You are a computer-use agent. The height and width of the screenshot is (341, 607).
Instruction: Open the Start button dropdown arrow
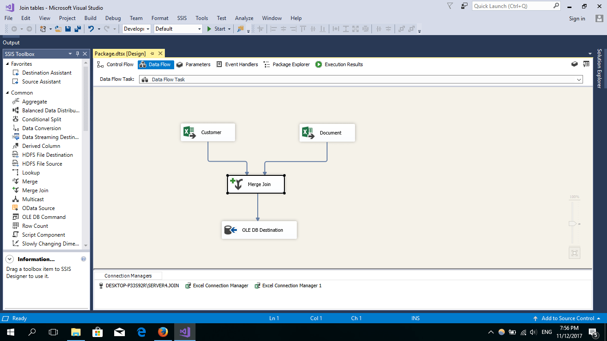pos(229,29)
